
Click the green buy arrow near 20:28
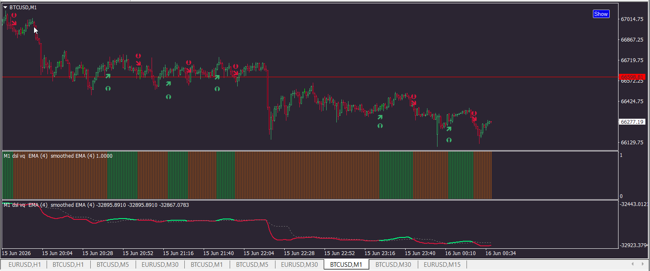click(108, 76)
